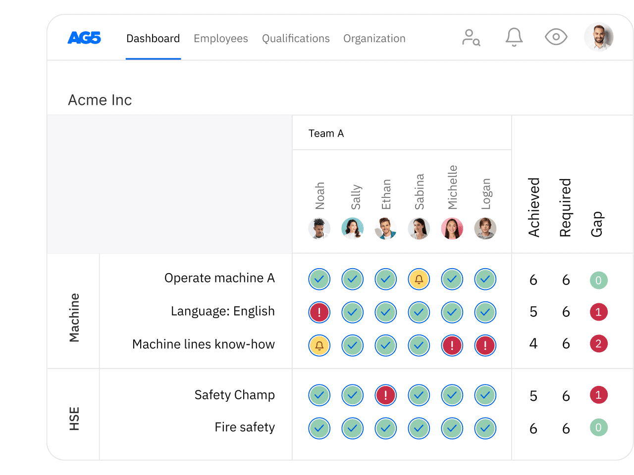Select the Dashboard tab
Viewport: 634px width, 475px height.
153,38
